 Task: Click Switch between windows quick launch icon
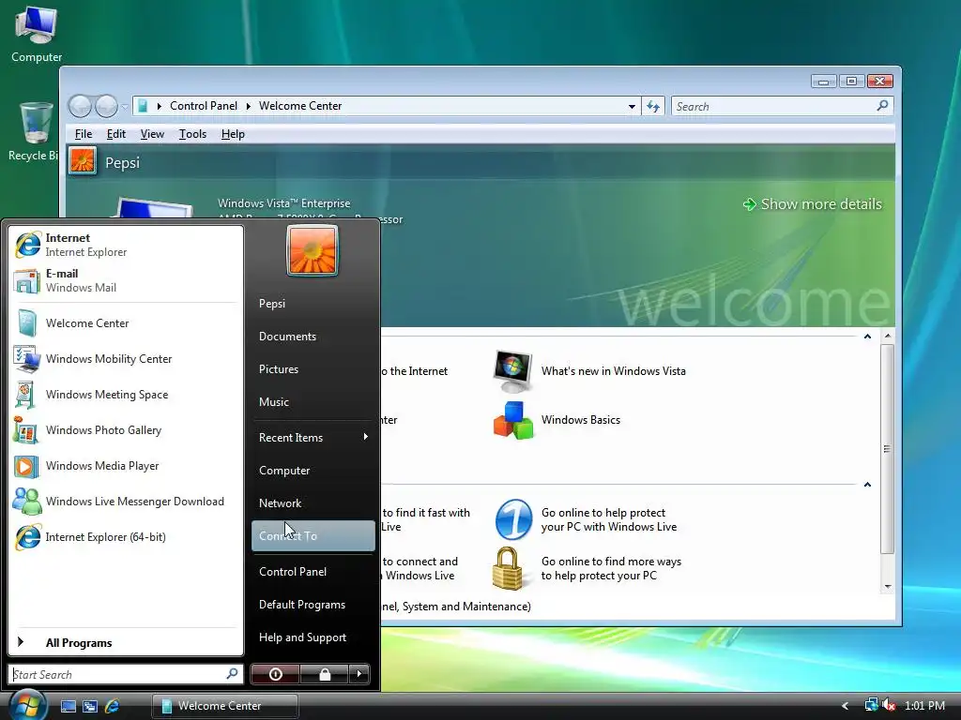pos(90,706)
